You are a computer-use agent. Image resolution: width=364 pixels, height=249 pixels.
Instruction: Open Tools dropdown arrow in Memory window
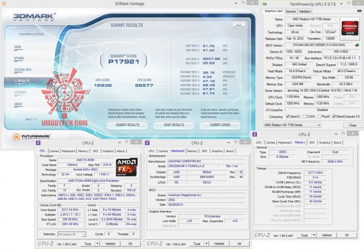(x=314, y=235)
